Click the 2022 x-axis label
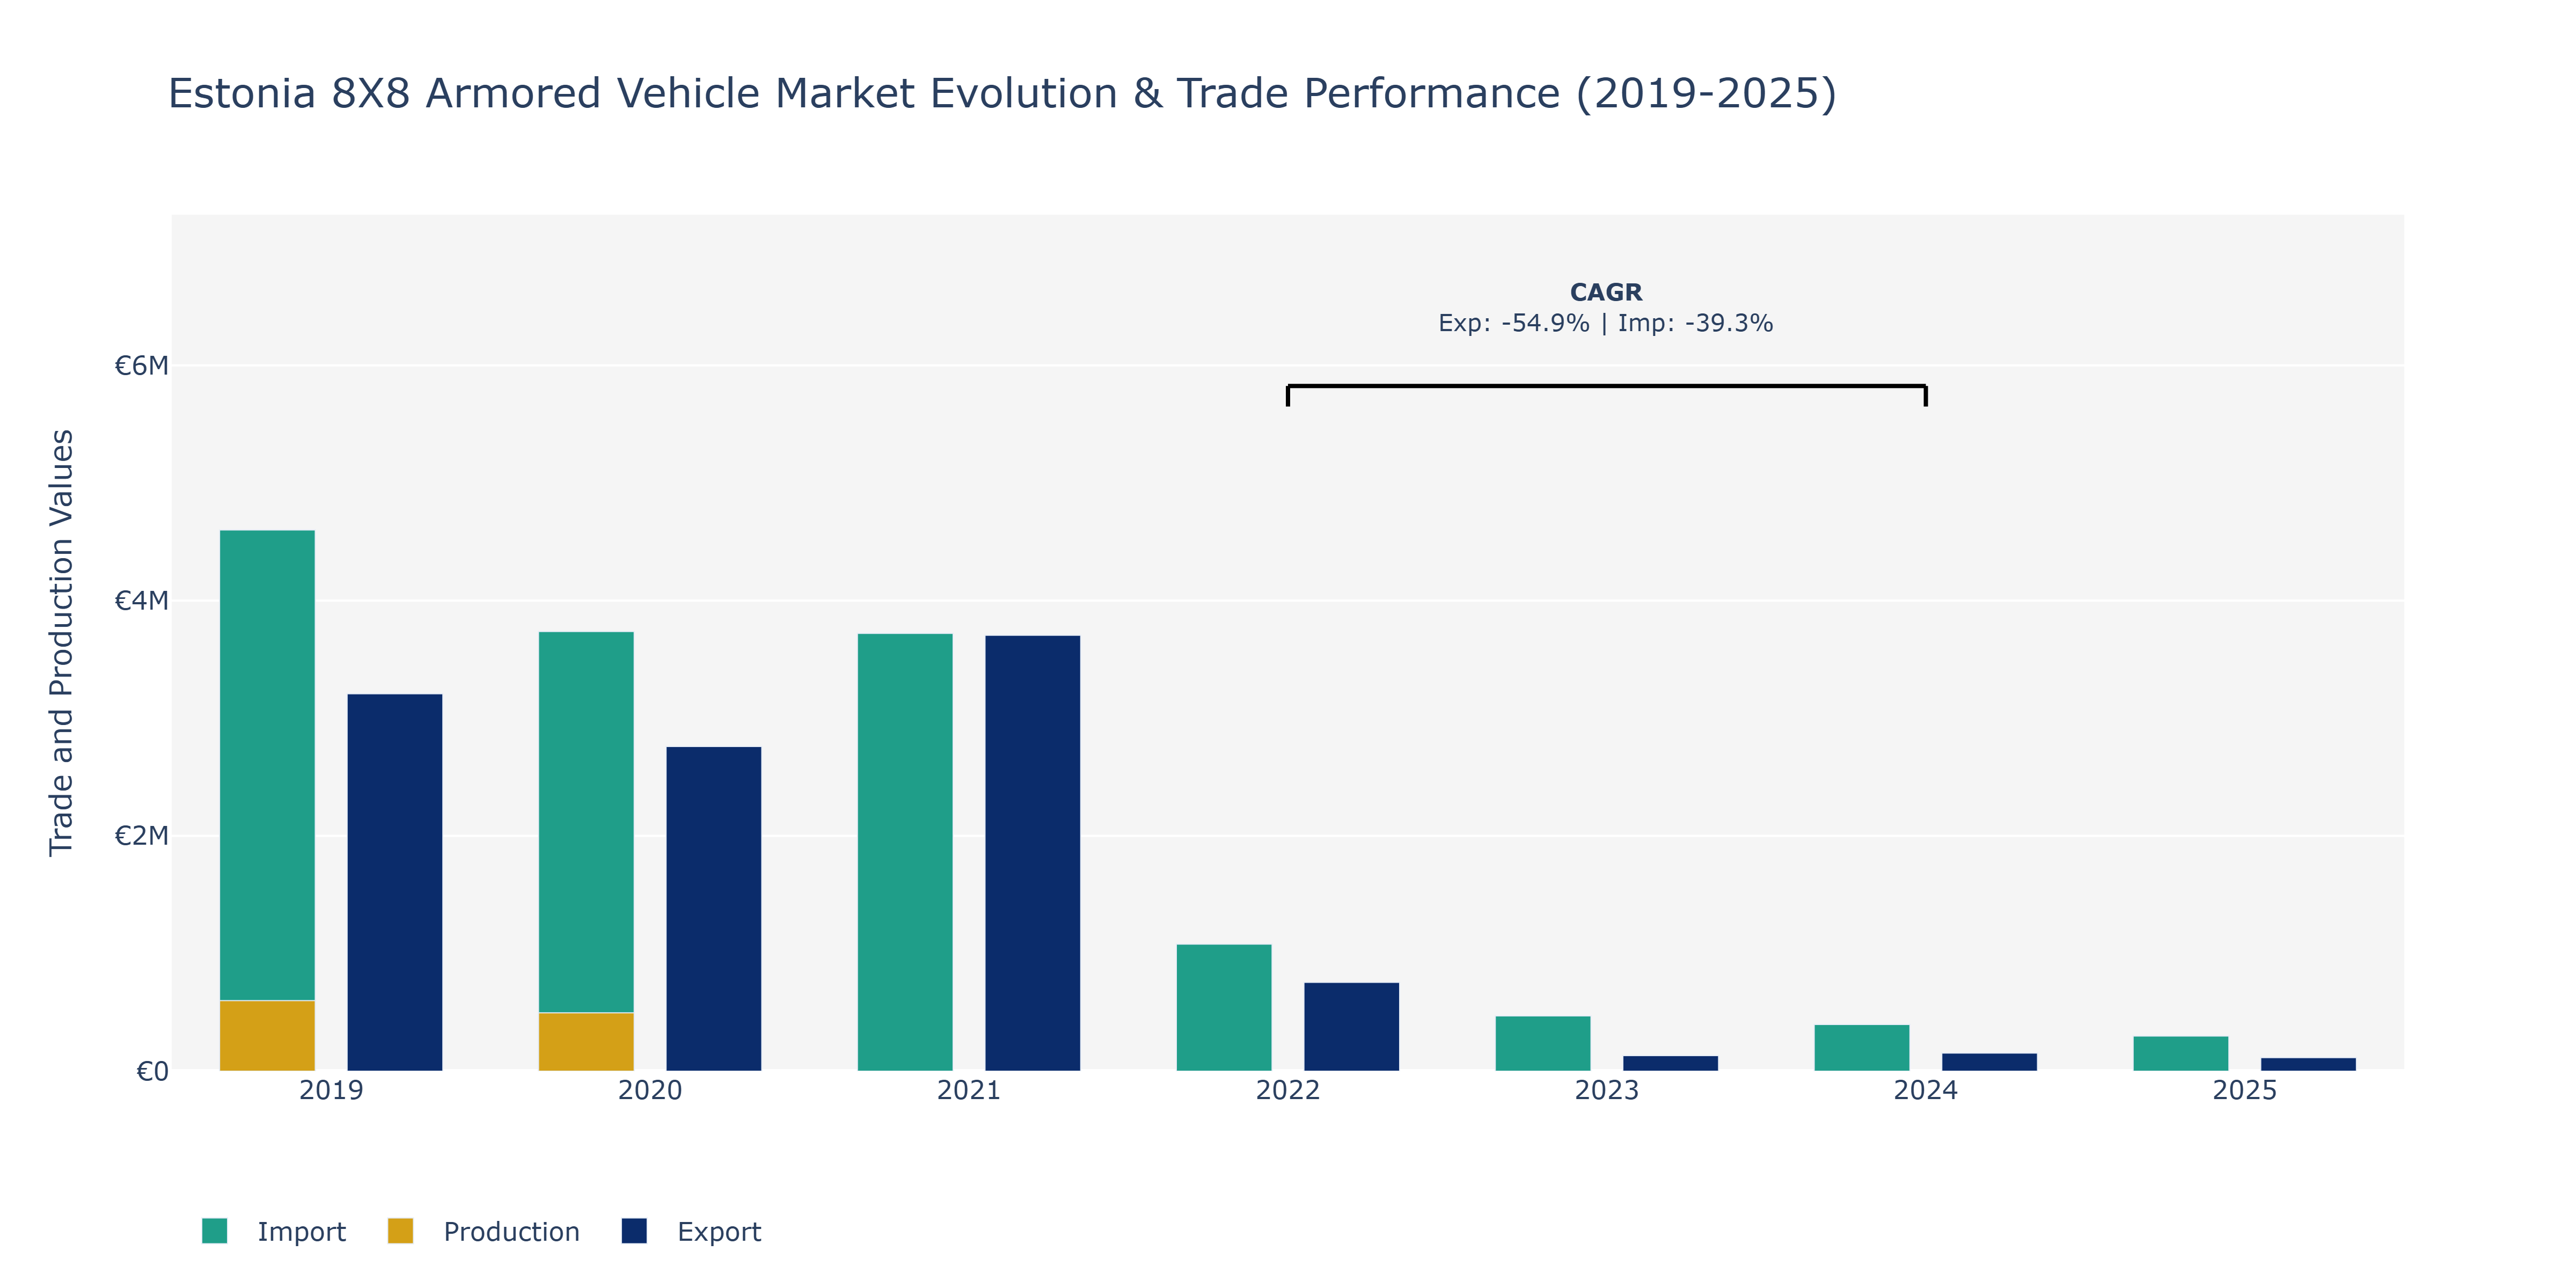 coord(1288,1090)
